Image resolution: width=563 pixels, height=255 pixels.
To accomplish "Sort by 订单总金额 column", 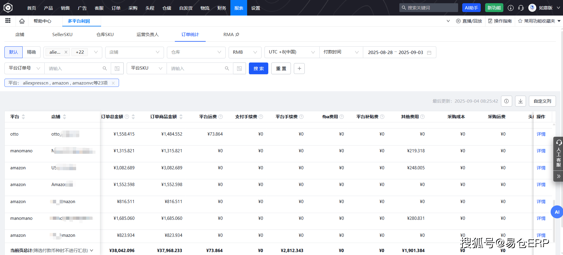I will coord(133,117).
